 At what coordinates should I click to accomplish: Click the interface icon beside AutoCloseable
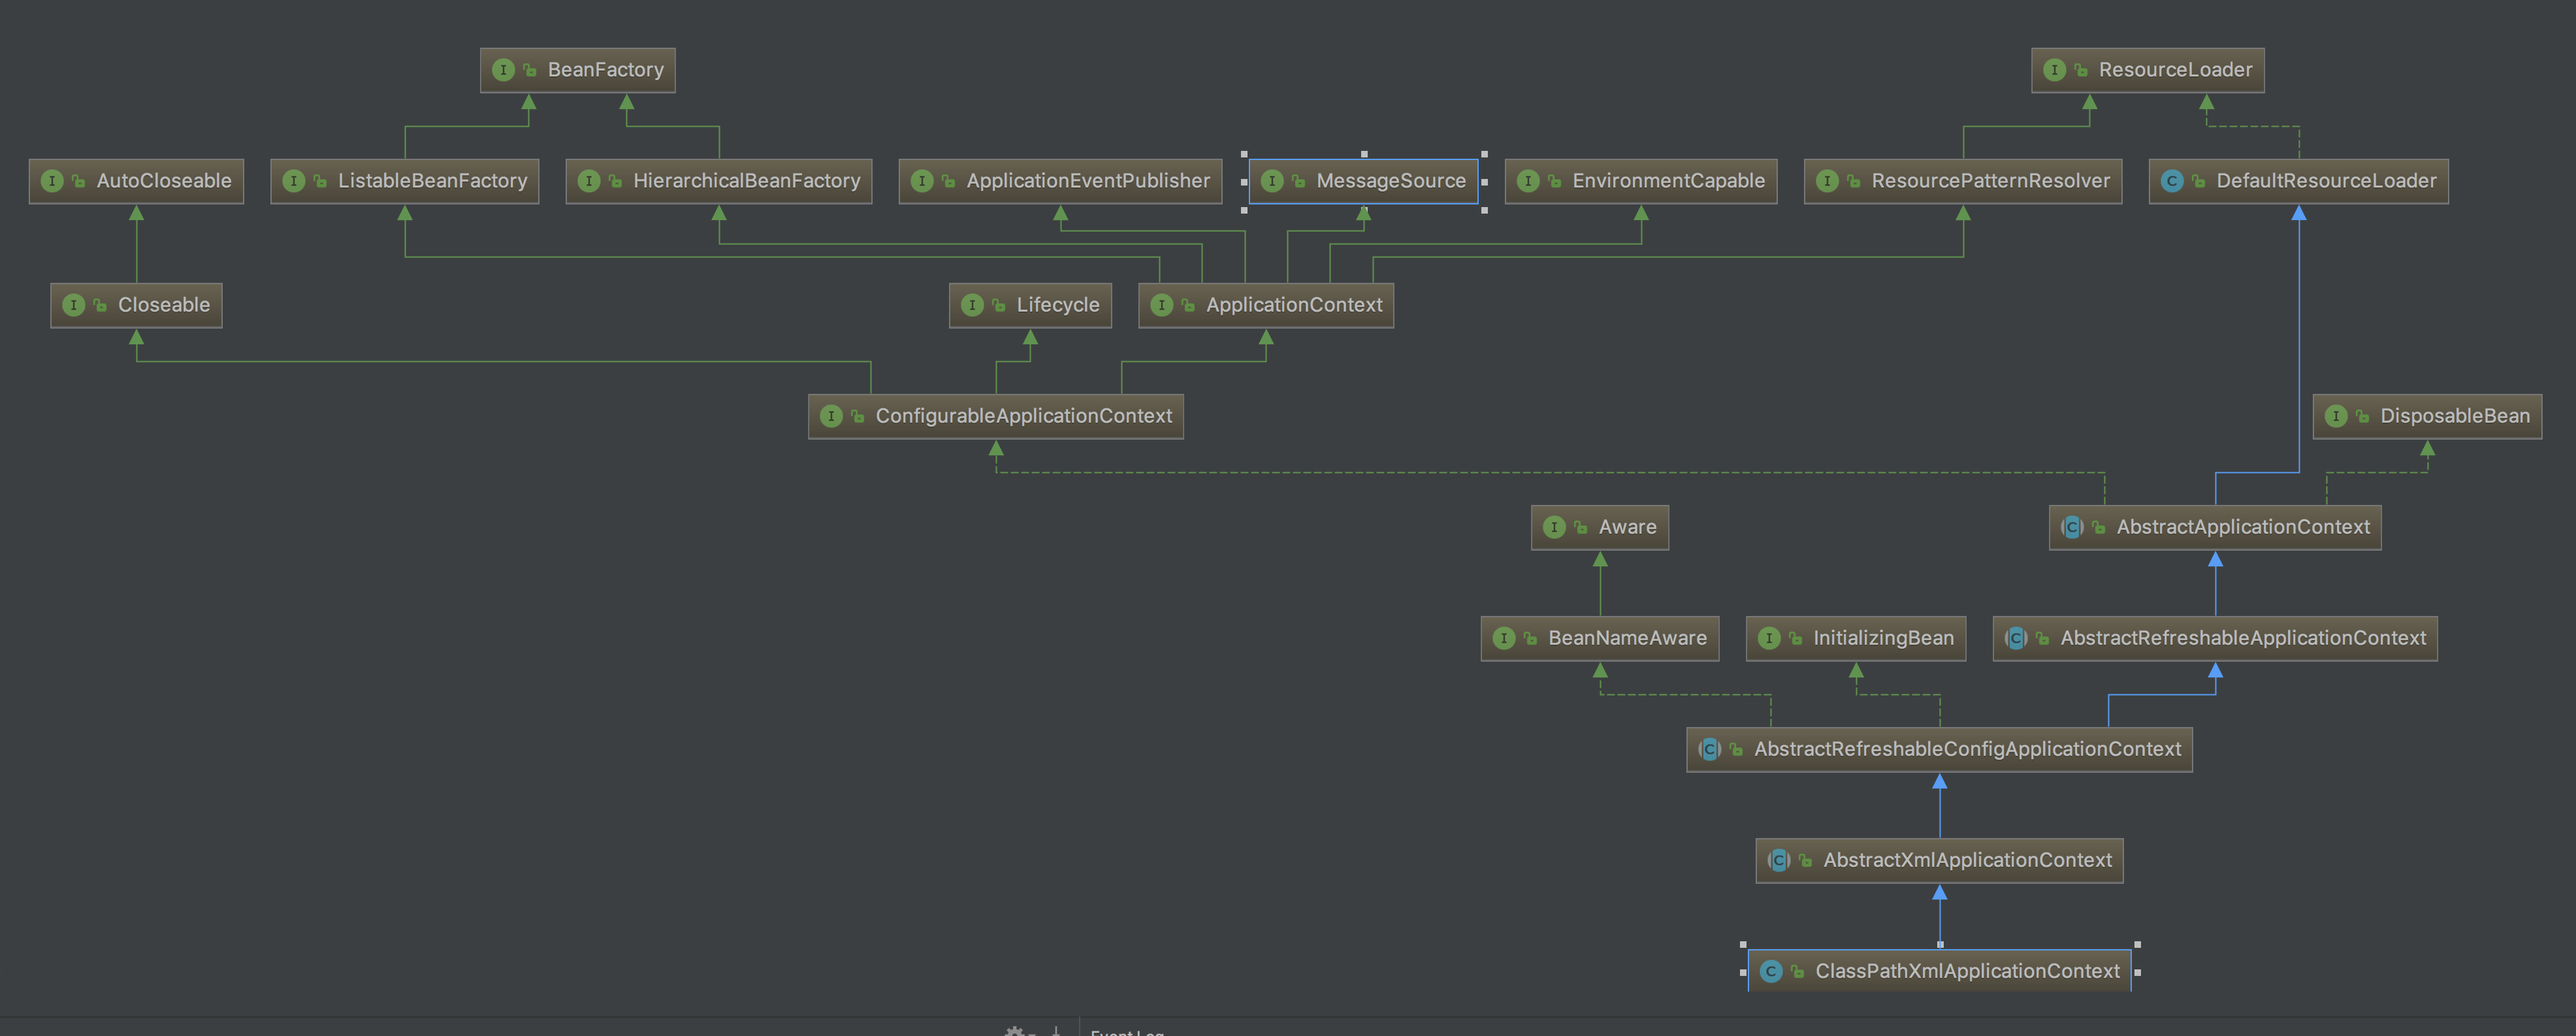[52, 181]
